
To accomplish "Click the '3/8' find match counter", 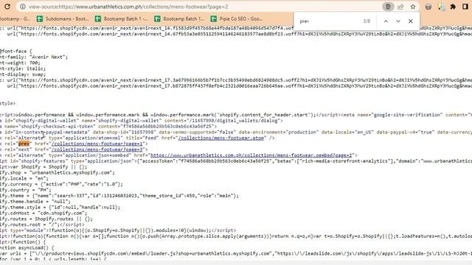I will pyautogui.click(x=367, y=21).
